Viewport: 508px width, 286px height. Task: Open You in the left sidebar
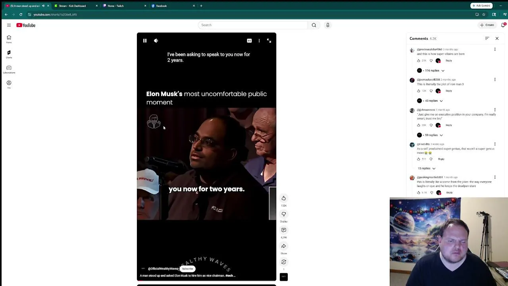9,85
